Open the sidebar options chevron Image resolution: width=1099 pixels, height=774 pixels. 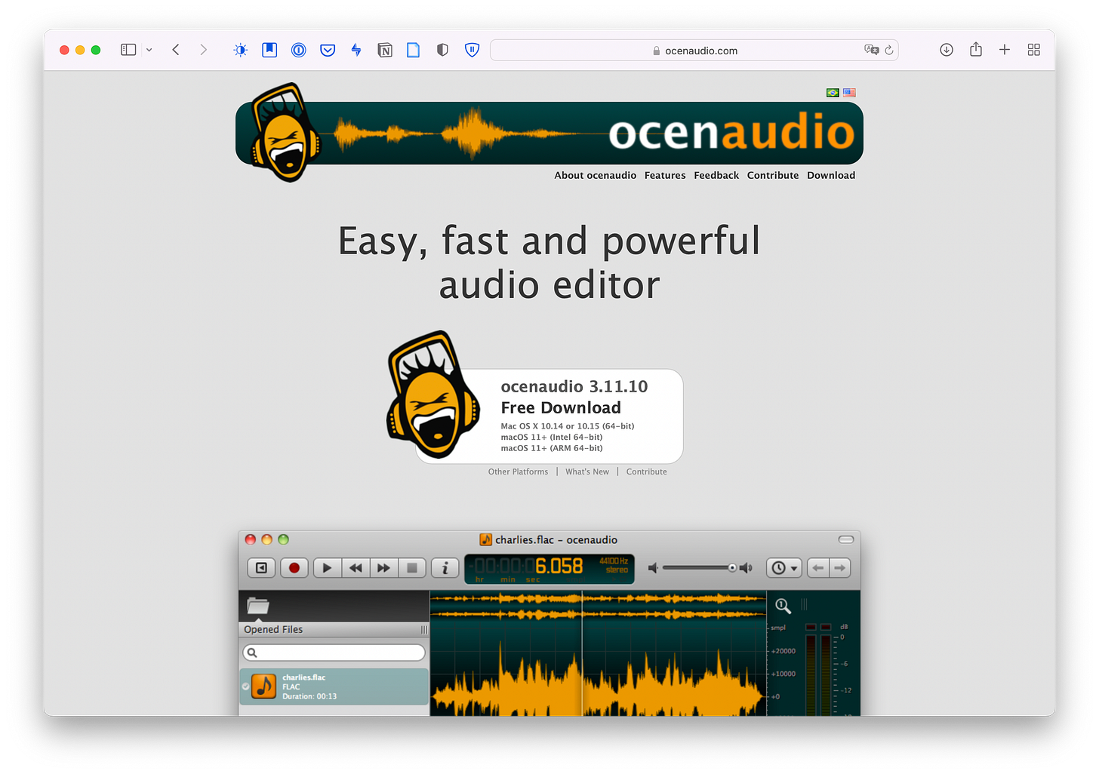point(149,50)
